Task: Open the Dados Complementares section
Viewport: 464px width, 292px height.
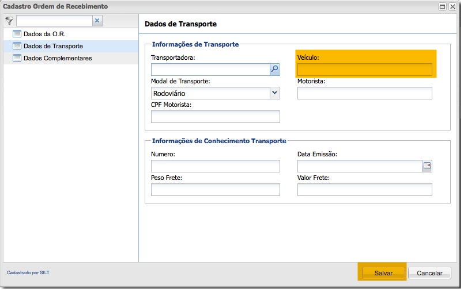Action: [x=57, y=58]
